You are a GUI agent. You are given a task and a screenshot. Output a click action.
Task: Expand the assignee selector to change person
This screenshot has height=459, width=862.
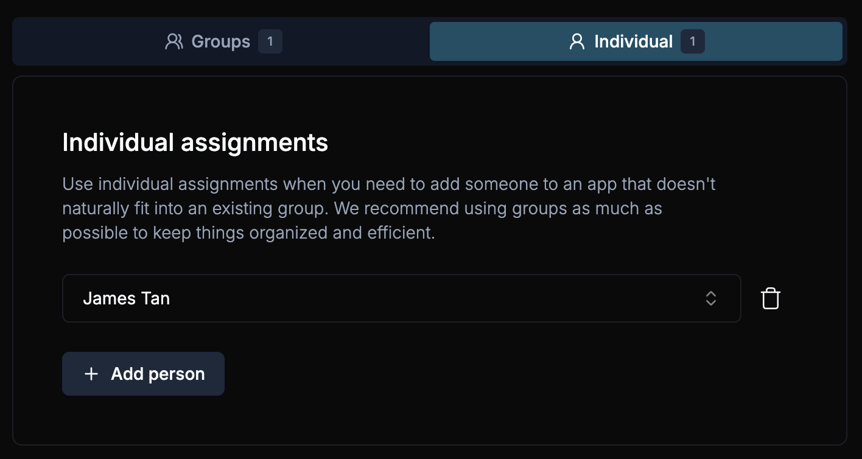402,298
